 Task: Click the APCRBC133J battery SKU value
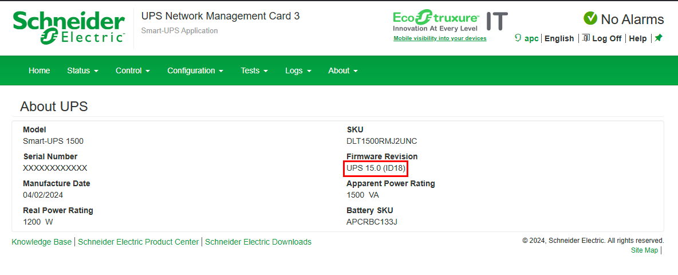pyautogui.click(x=372, y=222)
